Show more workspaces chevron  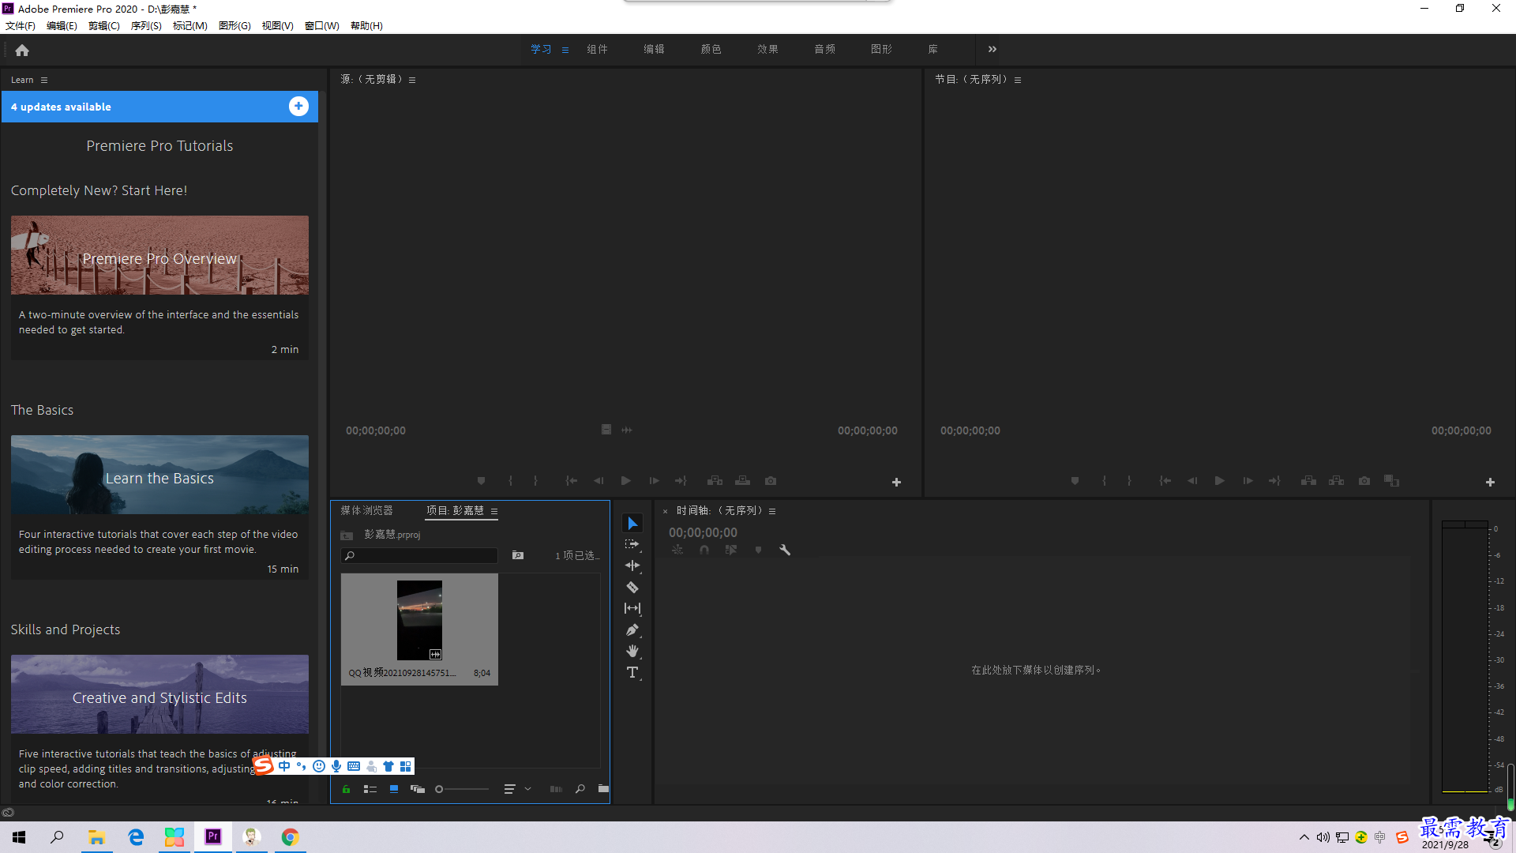[x=993, y=49]
